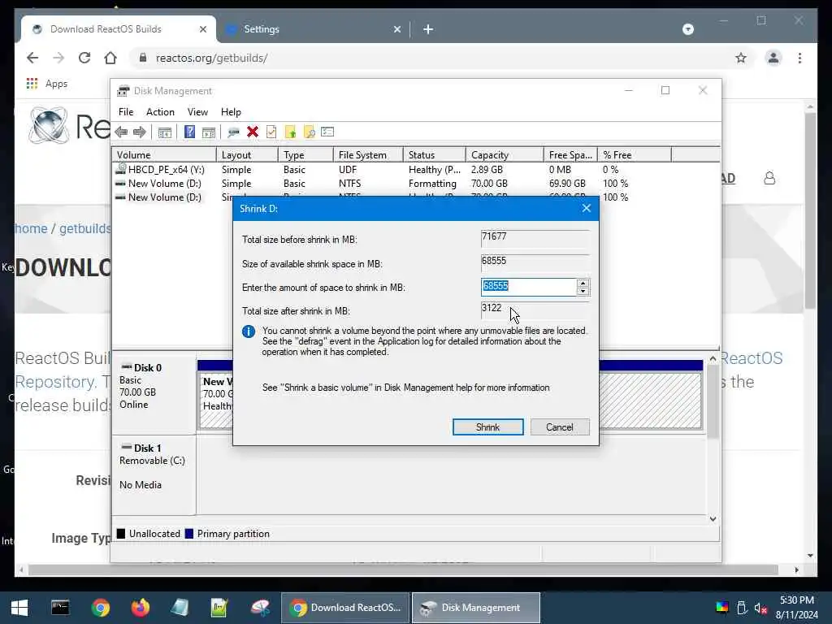
Task: Click the connect/drive key toolbar icon
Action: pos(233,132)
